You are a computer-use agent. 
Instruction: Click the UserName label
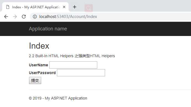coord(38,65)
